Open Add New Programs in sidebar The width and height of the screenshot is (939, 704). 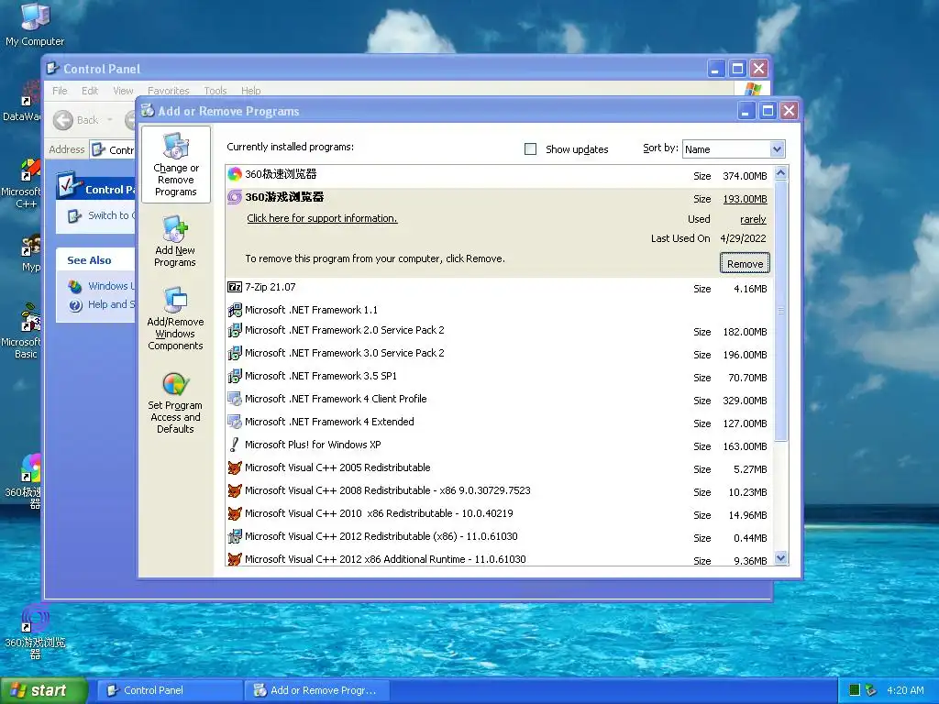(175, 241)
